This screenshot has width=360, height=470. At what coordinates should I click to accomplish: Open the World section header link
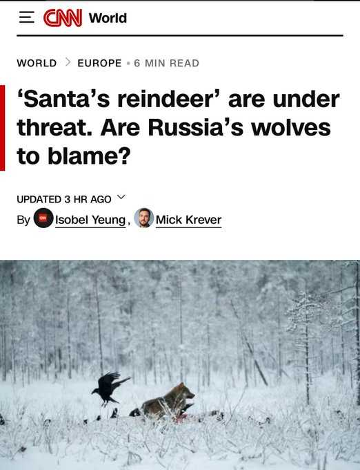click(x=108, y=18)
